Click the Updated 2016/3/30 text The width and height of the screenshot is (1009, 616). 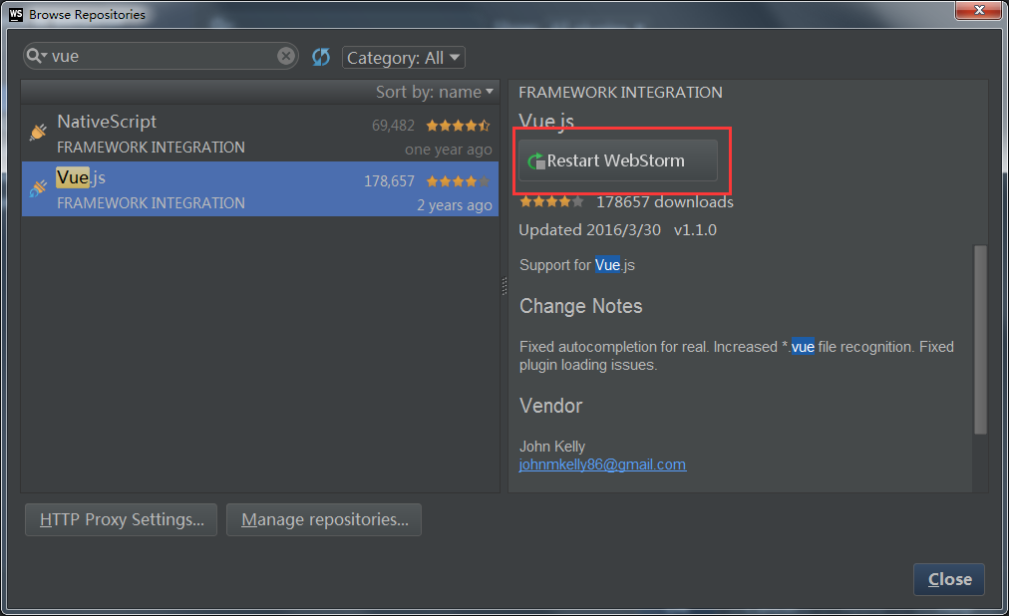coord(589,230)
